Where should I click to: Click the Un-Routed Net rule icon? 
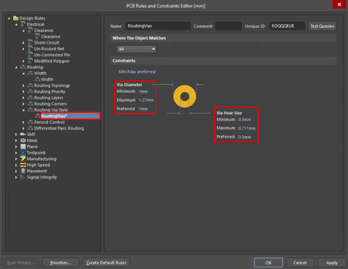pyautogui.click(x=30, y=49)
